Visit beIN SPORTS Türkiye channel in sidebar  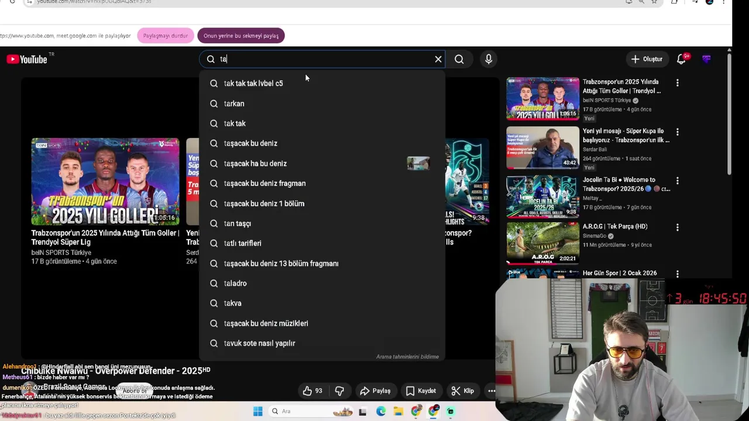[606, 101]
